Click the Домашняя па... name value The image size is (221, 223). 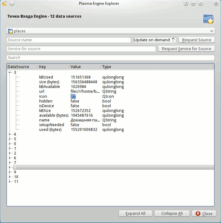85,120
